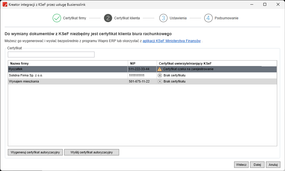Click the app icon in the title bar
The image size is (285, 171).
pos(5,5)
